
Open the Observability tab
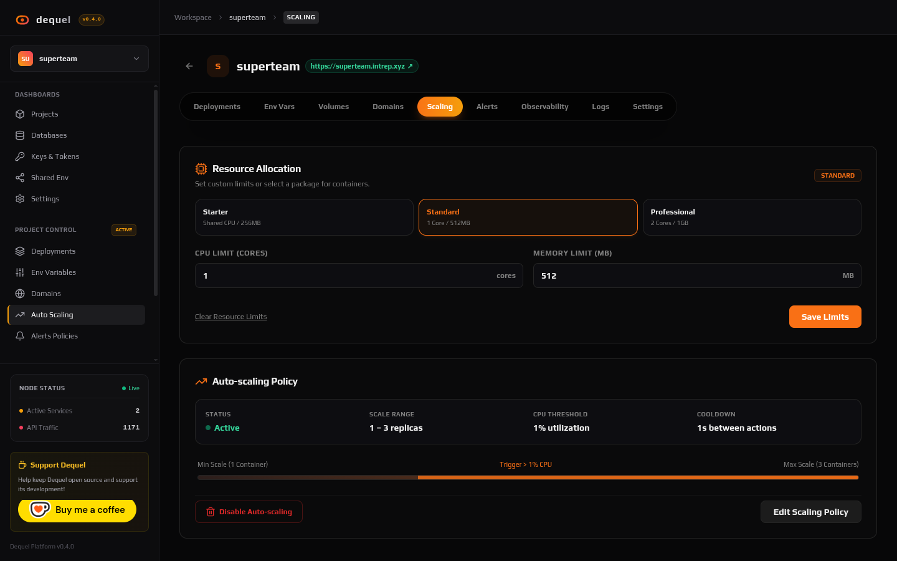545,107
